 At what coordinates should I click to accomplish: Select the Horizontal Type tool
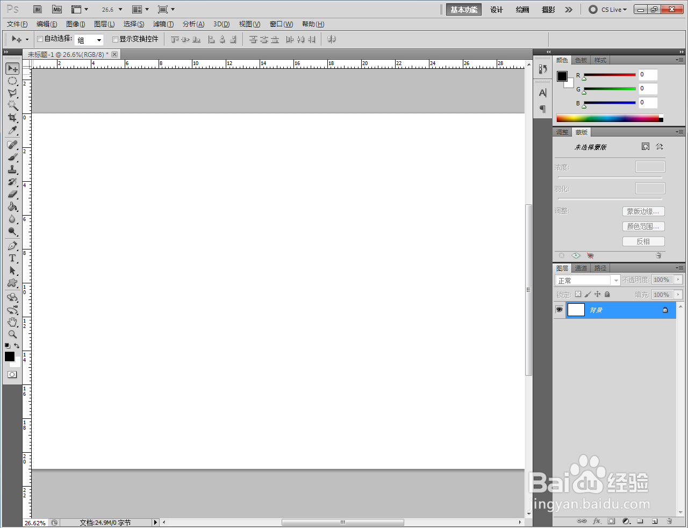[x=12, y=259]
